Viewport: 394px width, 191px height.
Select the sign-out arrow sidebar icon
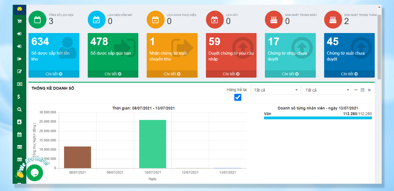(x=19, y=59)
